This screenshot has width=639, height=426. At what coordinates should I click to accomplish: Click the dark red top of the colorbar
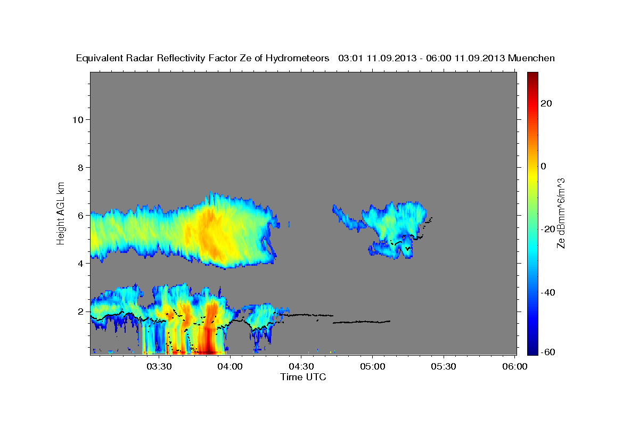(x=532, y=76)
